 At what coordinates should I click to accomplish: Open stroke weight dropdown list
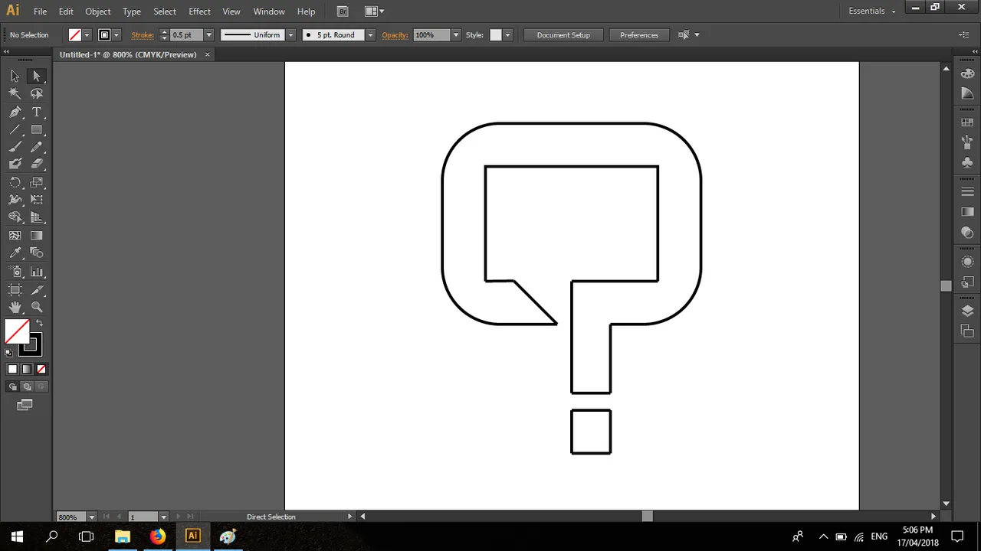click(x=208, y=35)
